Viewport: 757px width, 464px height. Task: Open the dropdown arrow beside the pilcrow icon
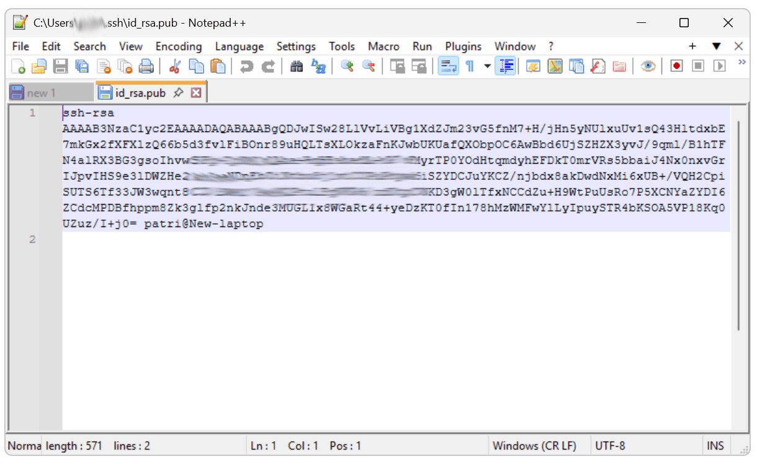[x=488, y=66]
